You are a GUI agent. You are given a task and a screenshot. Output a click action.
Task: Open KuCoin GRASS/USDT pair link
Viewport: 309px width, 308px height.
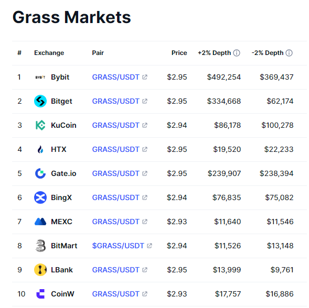[x=115, y=125]
